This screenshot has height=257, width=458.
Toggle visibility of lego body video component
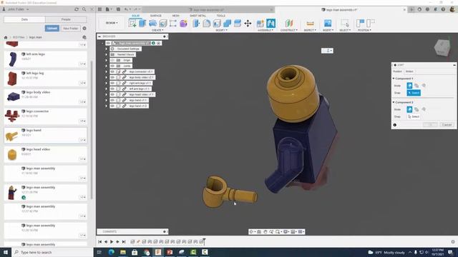112,78
